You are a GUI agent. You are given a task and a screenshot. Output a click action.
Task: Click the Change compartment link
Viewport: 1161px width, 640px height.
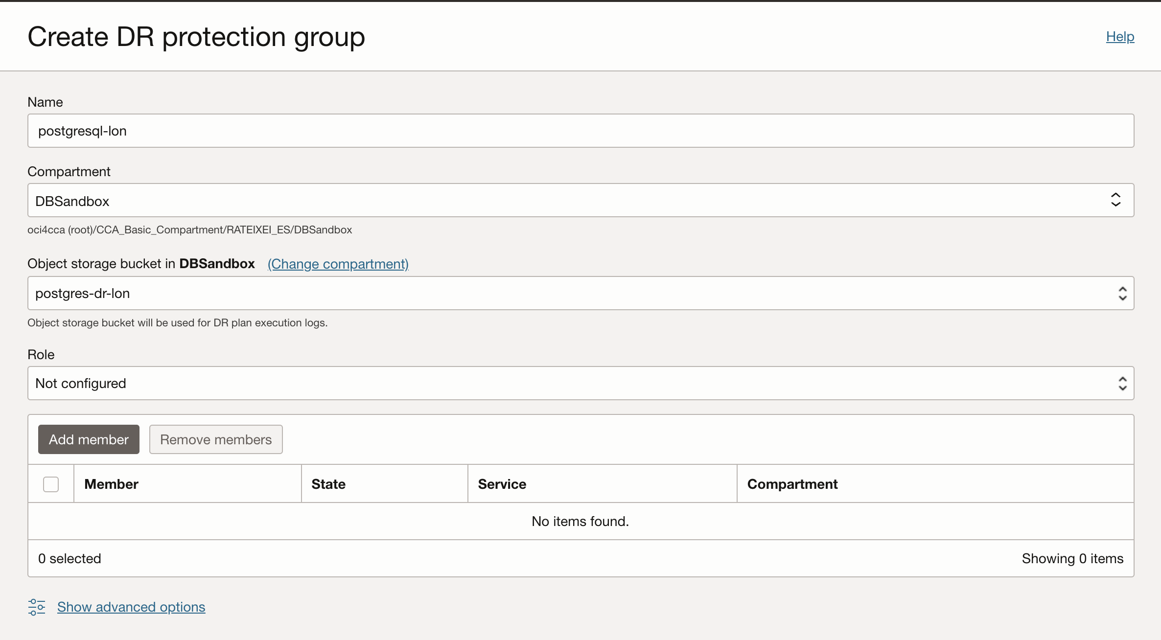coord(338,264)
